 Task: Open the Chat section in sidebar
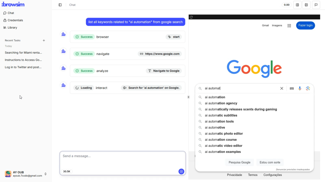[x=9, y=13]
